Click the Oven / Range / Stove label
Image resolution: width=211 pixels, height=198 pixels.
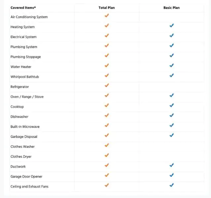27,97
